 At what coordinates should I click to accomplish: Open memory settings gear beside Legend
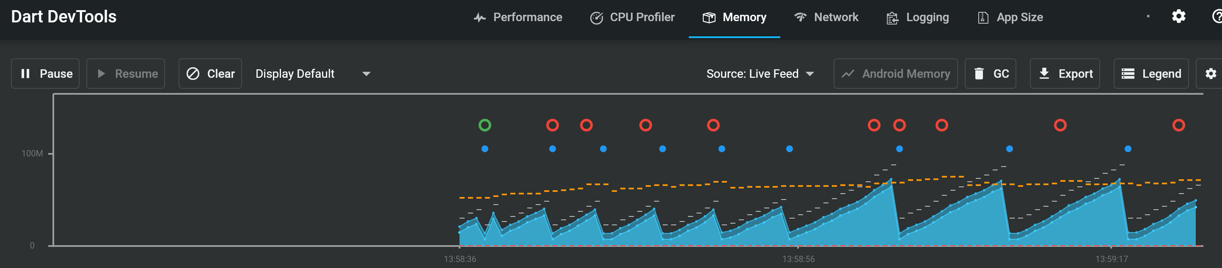(x=1211, y=74)
